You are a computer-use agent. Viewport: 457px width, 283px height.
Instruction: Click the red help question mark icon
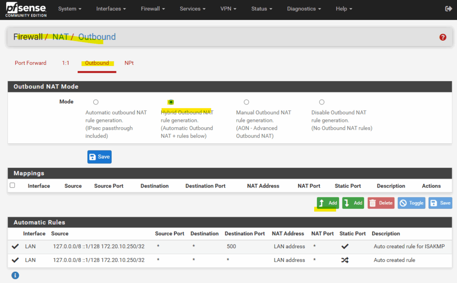click(x=443, y=37)
